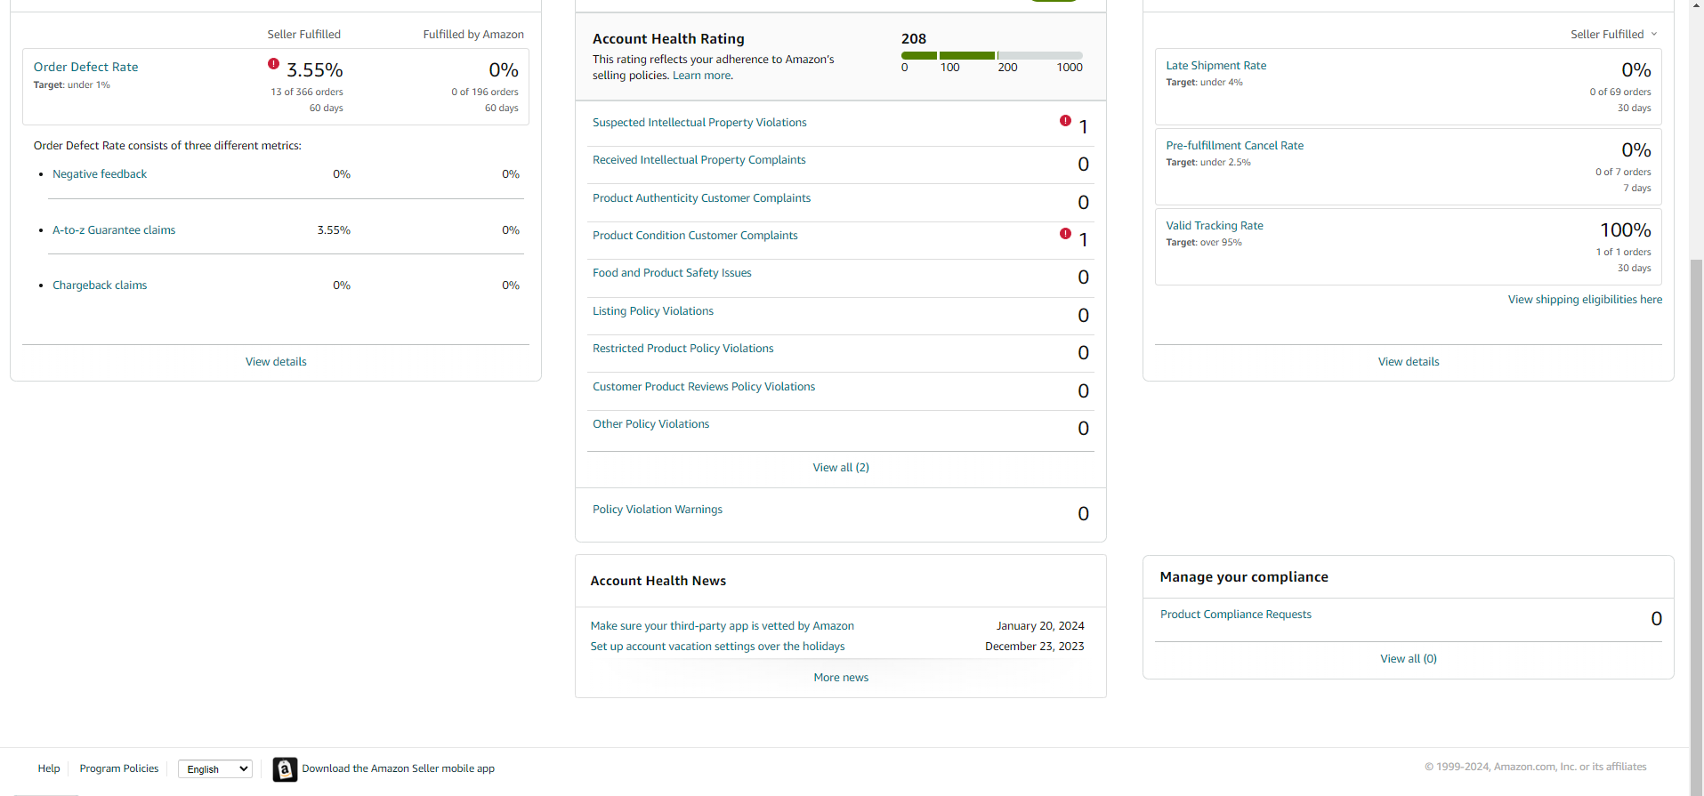Open Order Defect Rate details
Viewport: 1704px width, 796px height.
86,67
